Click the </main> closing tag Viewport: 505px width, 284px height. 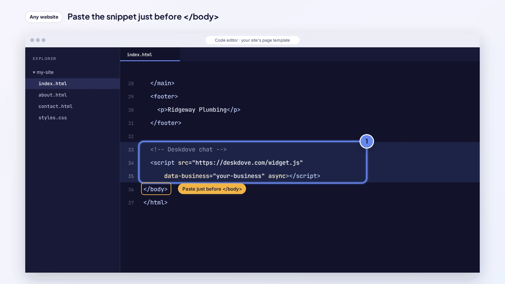coord(162,83)
